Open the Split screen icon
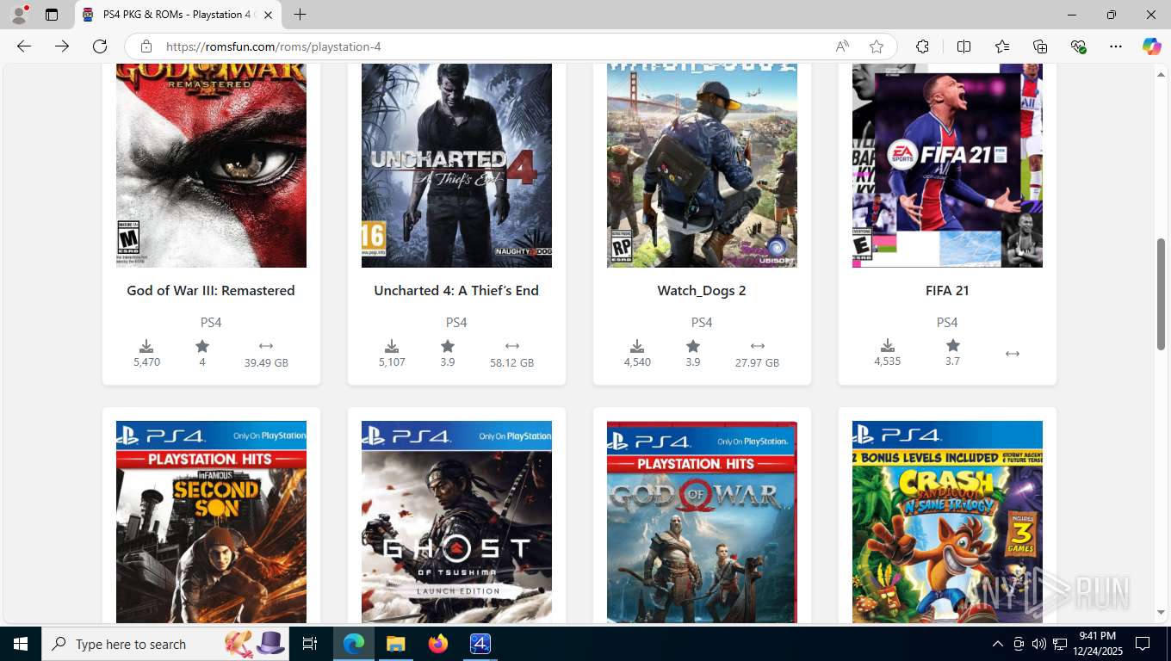The width and height of the screenshot is (1171, 661). (x=963, y=46)
